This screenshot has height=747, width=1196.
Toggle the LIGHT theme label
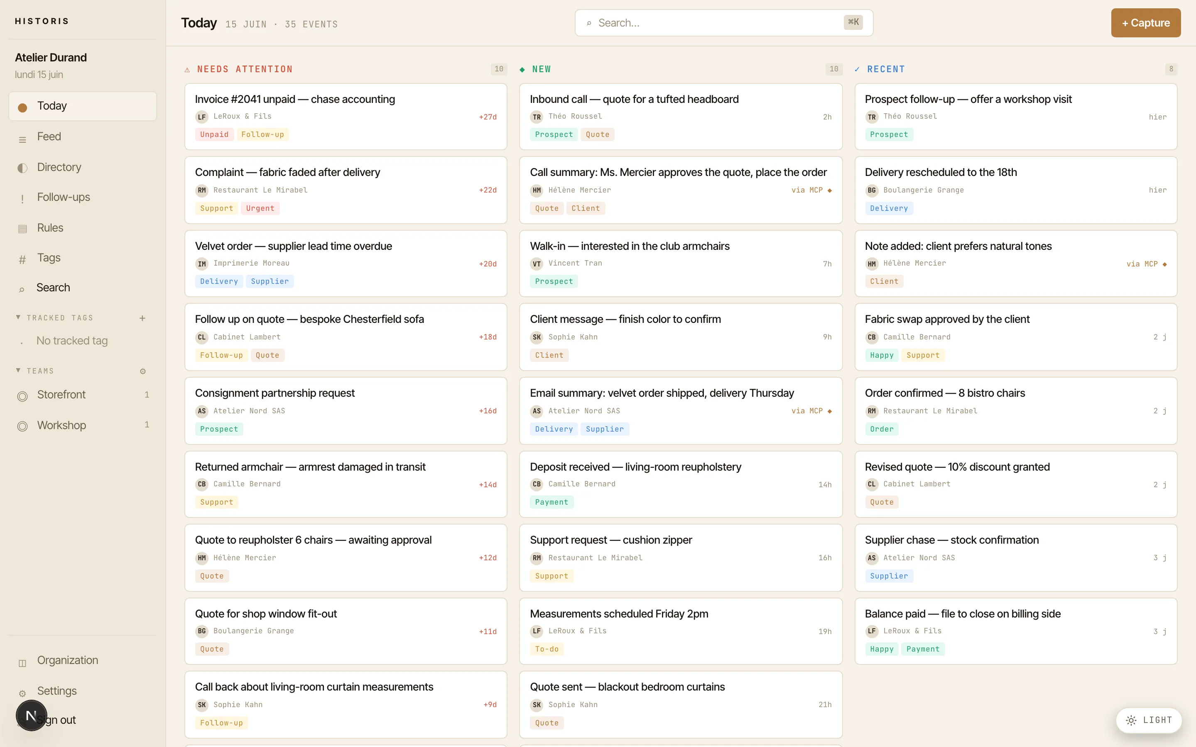1157,720
